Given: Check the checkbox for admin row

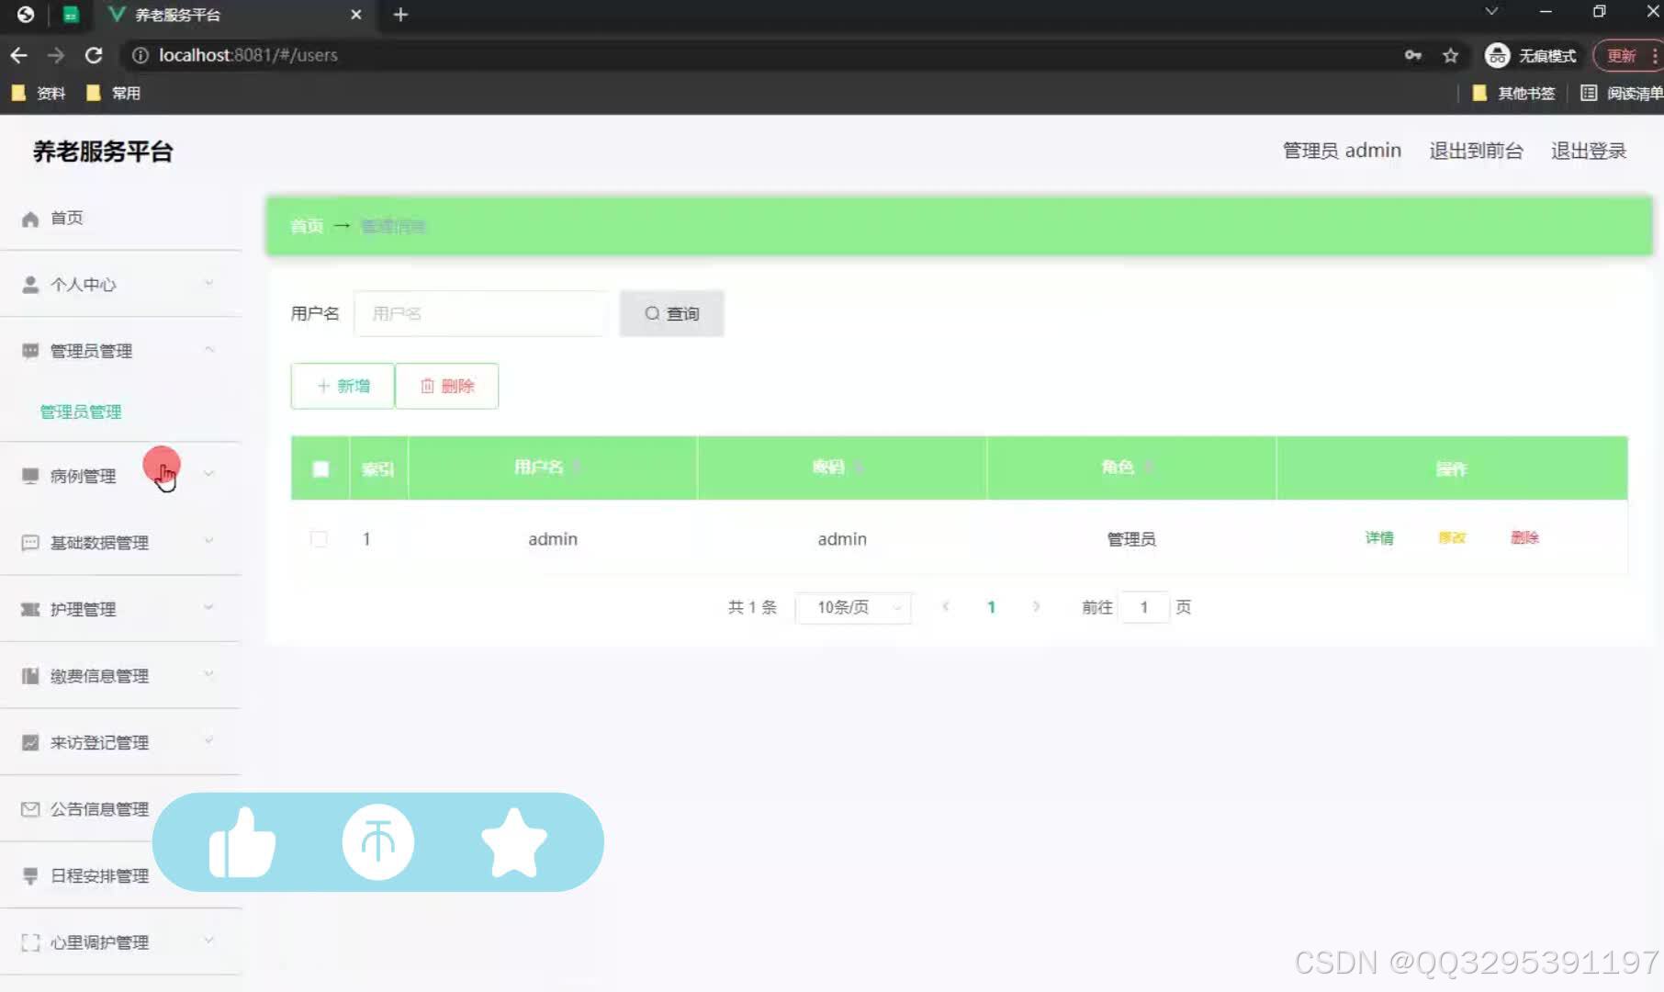Looking at the screenshot, I should (x=319, y=539).
